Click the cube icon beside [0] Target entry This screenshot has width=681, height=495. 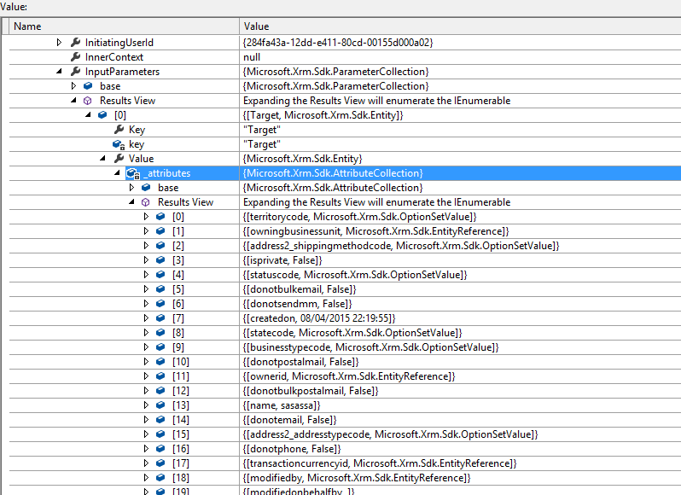click(102, 115)
